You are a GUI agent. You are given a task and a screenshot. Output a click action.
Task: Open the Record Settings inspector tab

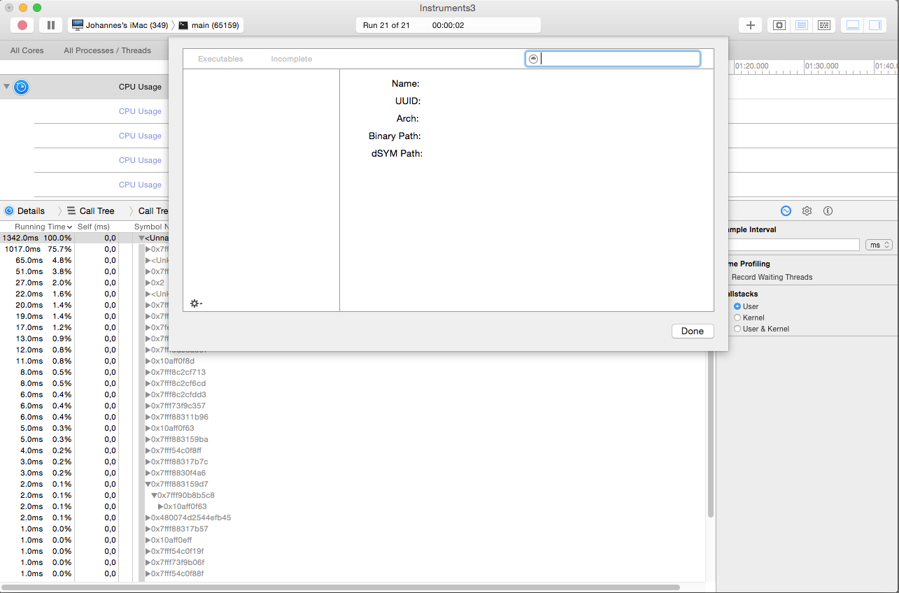click(786, 210)
